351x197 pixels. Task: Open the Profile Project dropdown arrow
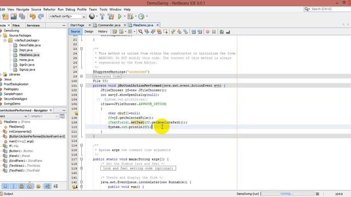coord(147,16)
